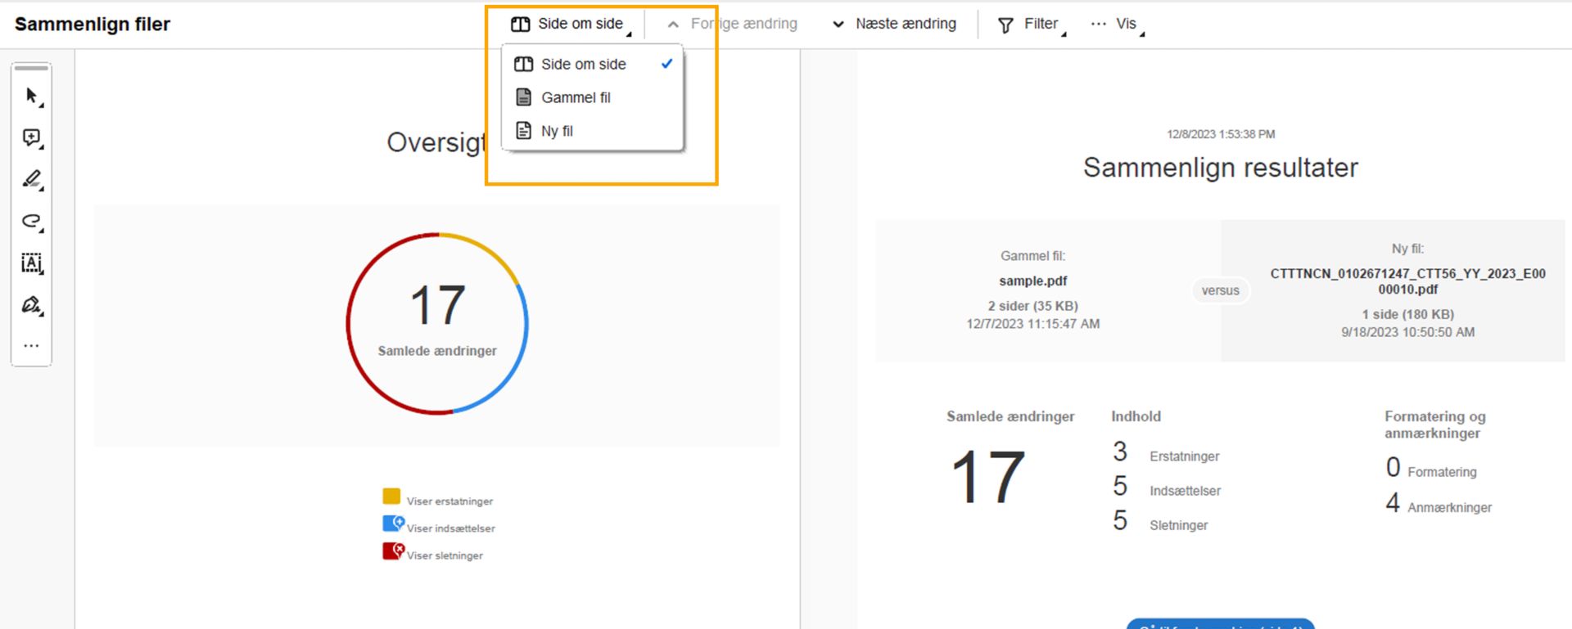Image resolution: width=1572 pixels, height=629 pixels.
Task: Choose the add comment tool
Action: tap(32, 138)
